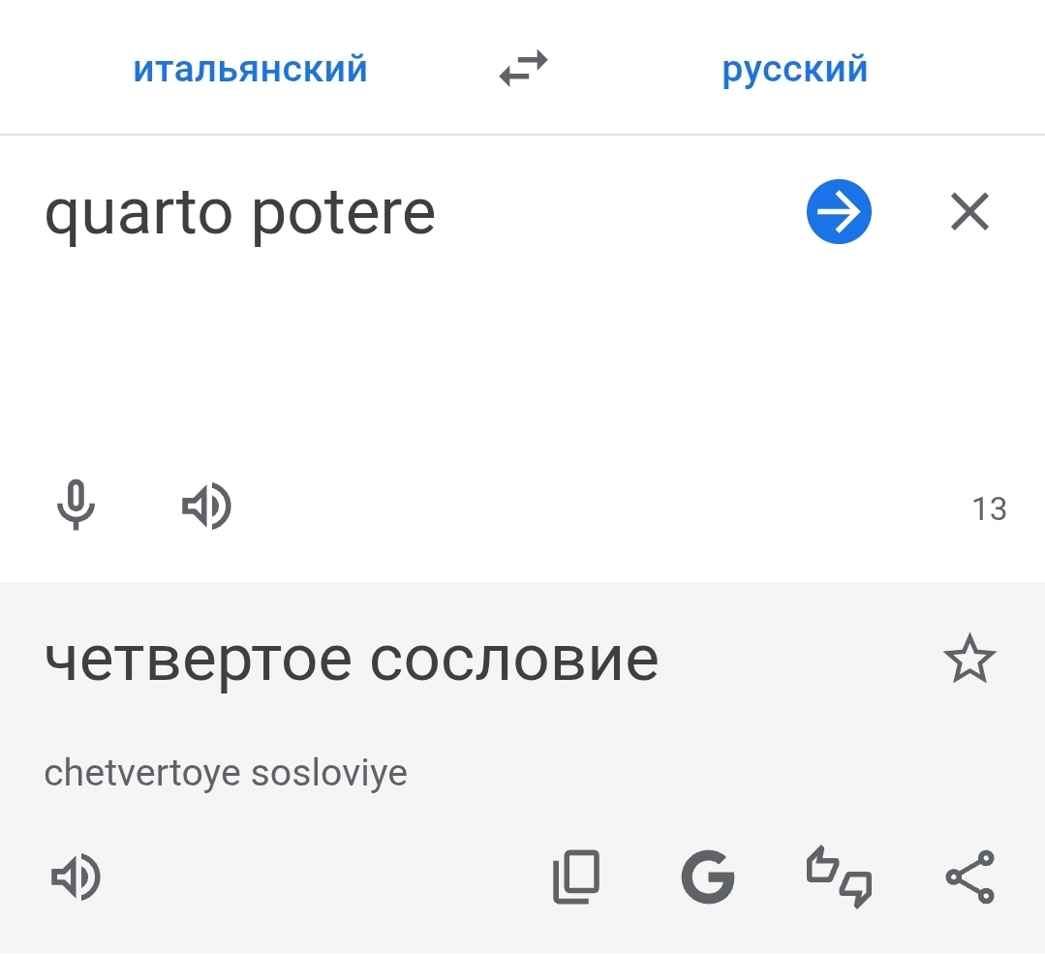Image resolution: width=1045 pixels, height=954 pixels.
Task: Search the translation with Google icon
Action: point(707,877)
